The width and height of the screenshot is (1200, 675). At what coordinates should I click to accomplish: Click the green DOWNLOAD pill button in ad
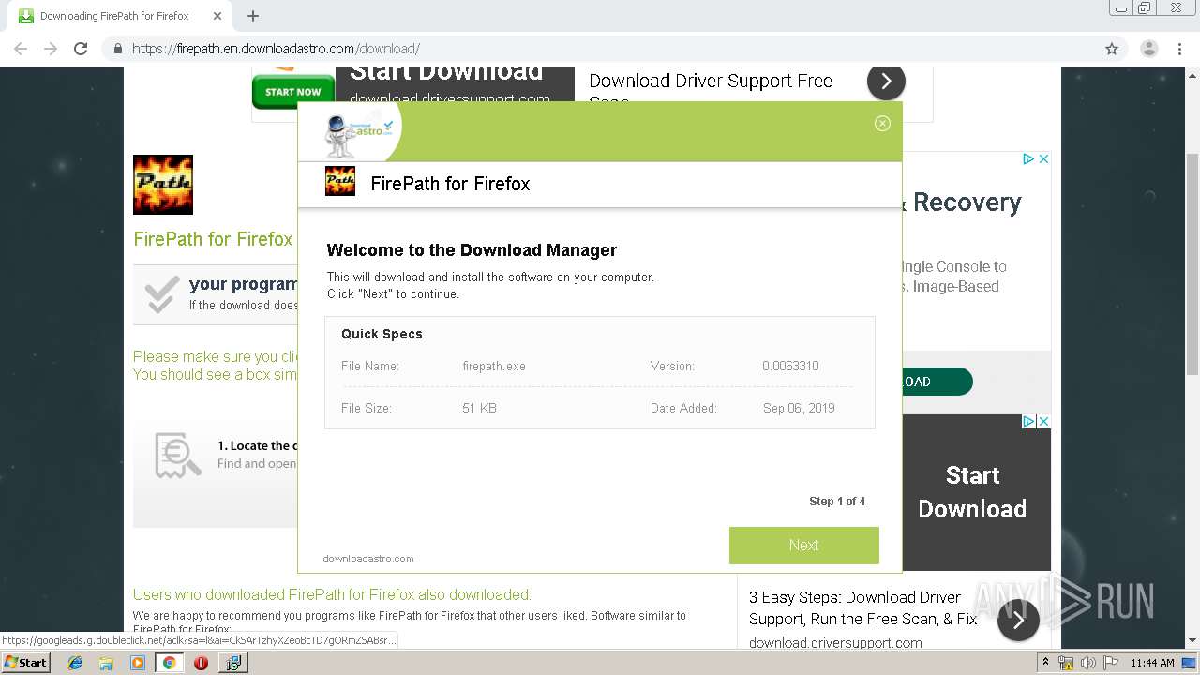[937, 382]
